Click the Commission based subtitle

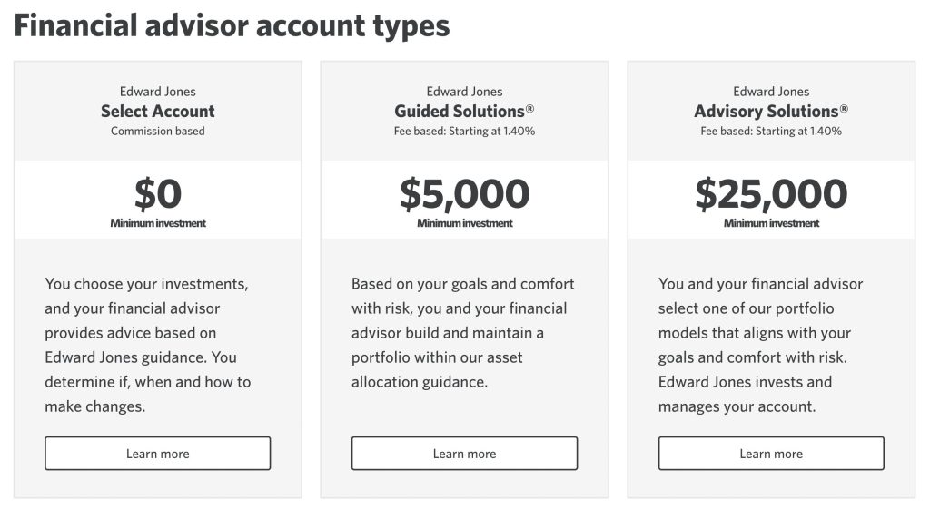[158, 132]
